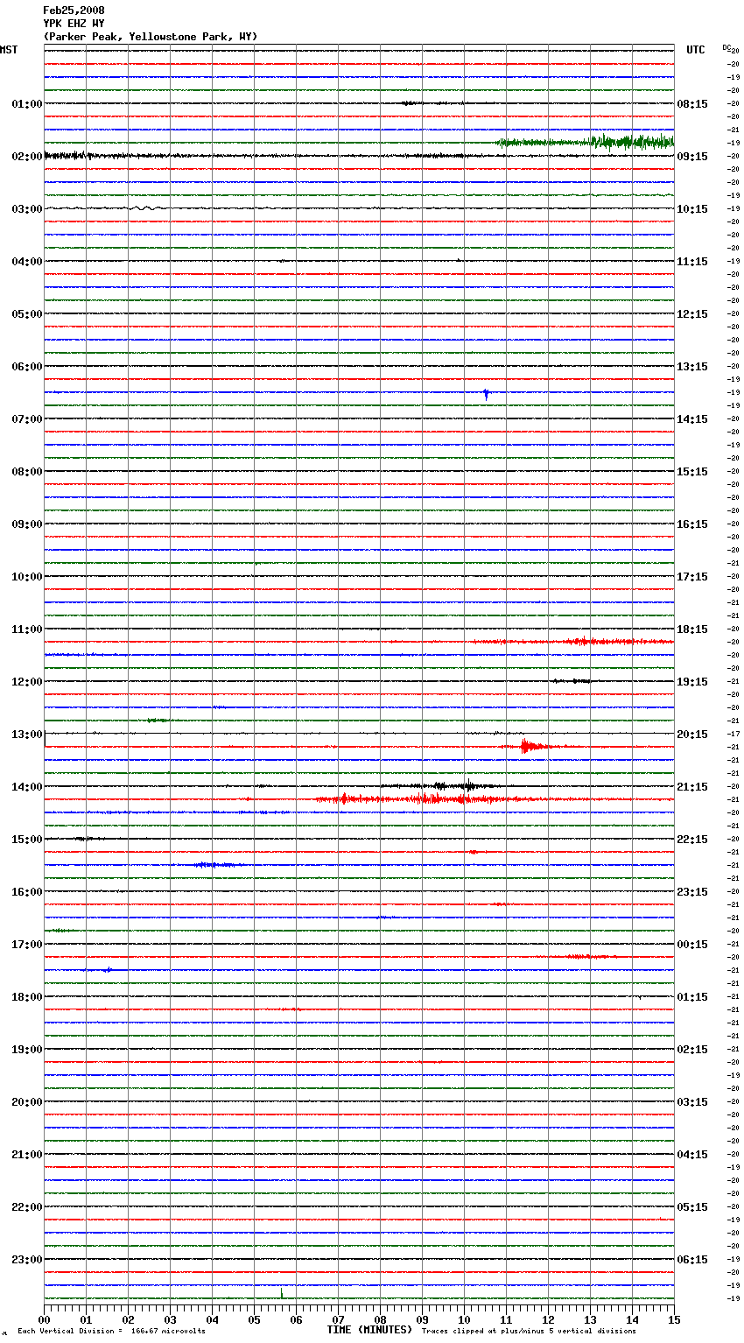Select the 06:00 MST time label
The width and height of the screenshot is (744, 1343).
(27, 367)
